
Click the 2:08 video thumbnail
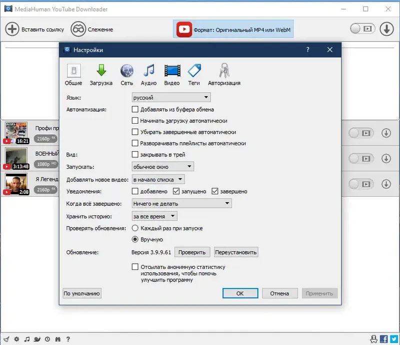tap(16, 184)
